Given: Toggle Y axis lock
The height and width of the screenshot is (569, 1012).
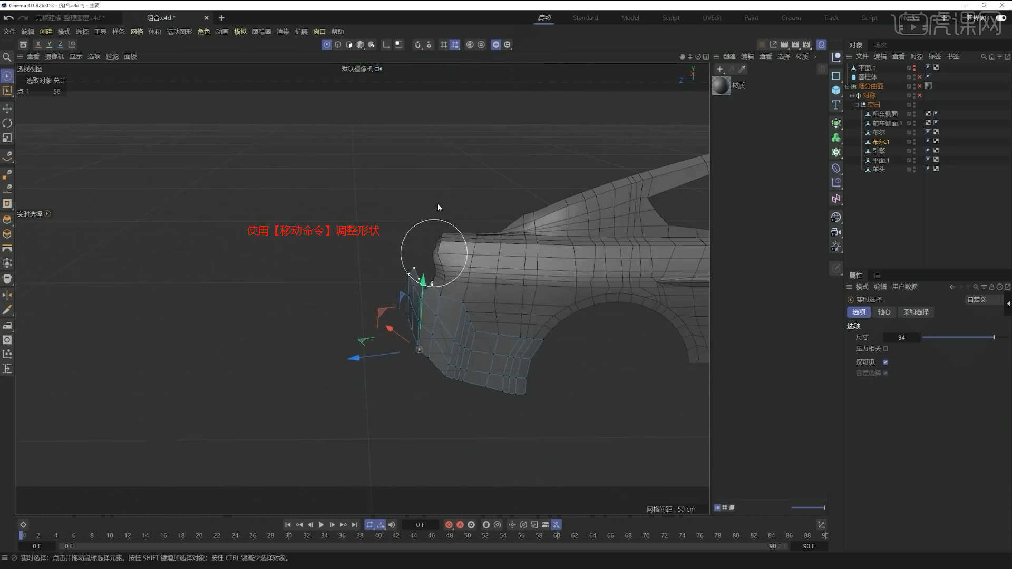Looking at the screenshot, I should pos(50,44).
